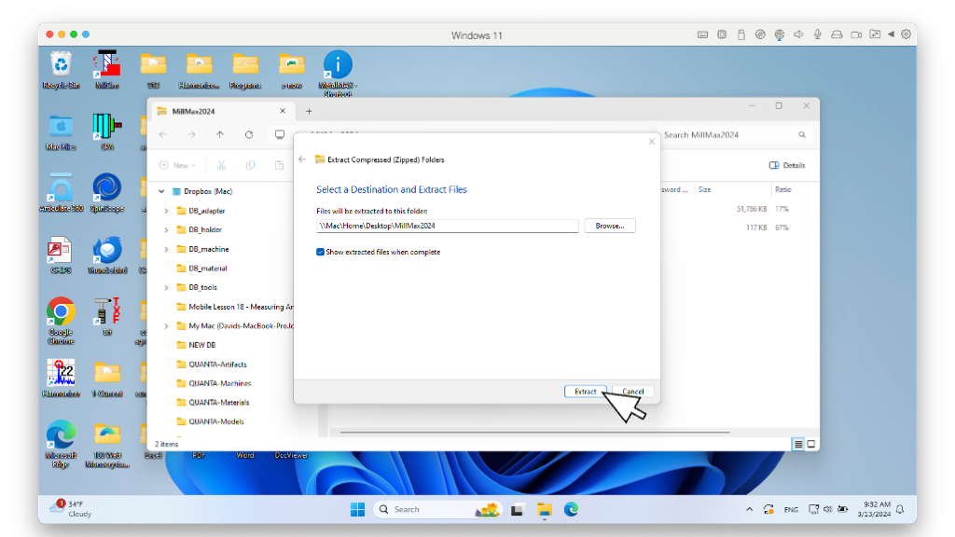Click the Explorer back arrow
Screen dimensions: 955x537
point(163,134)
